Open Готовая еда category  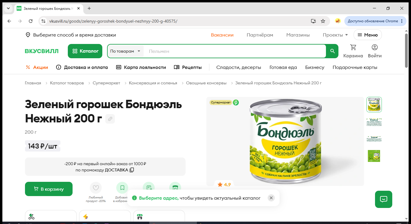point(283,67)
